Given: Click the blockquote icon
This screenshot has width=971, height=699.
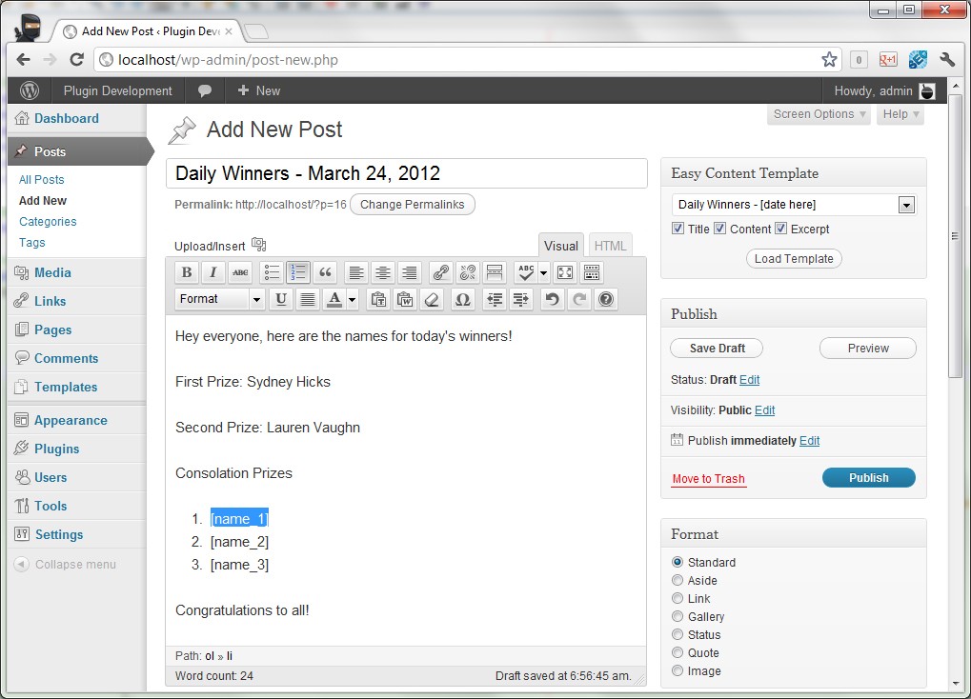Looking at the screenshot, I should point(325,272).
